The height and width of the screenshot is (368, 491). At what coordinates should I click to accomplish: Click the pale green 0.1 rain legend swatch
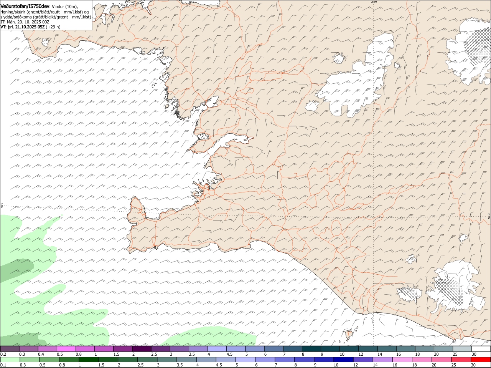10,360
